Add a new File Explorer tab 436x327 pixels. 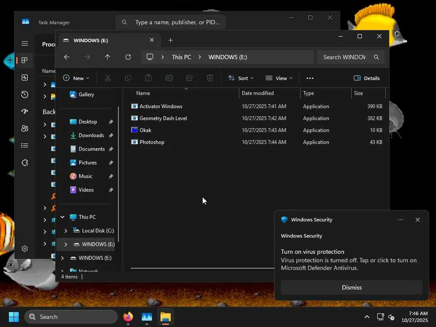coord(170,40)
